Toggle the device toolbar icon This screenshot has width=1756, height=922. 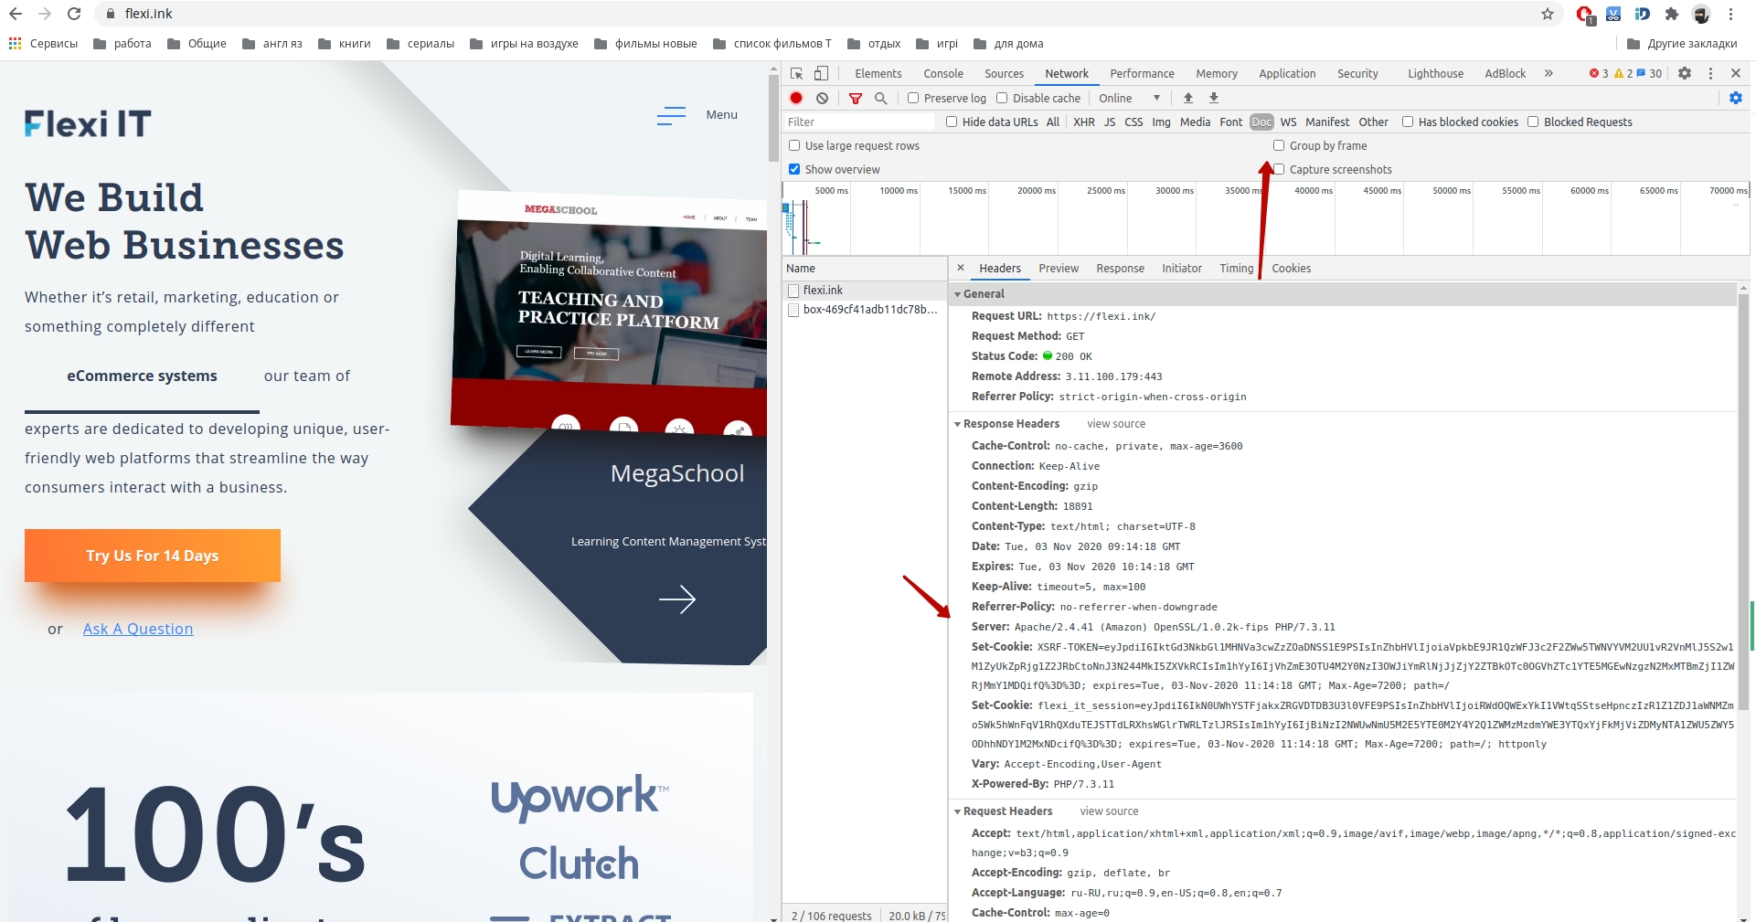pyautogui.click(x=821, y=73)
